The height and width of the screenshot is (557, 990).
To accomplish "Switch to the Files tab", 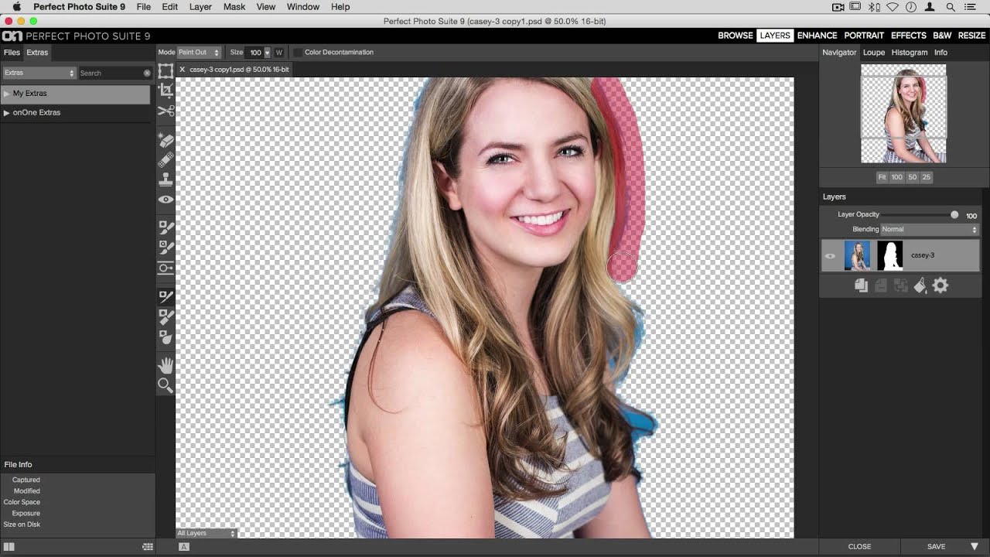I will pos(12,53).
